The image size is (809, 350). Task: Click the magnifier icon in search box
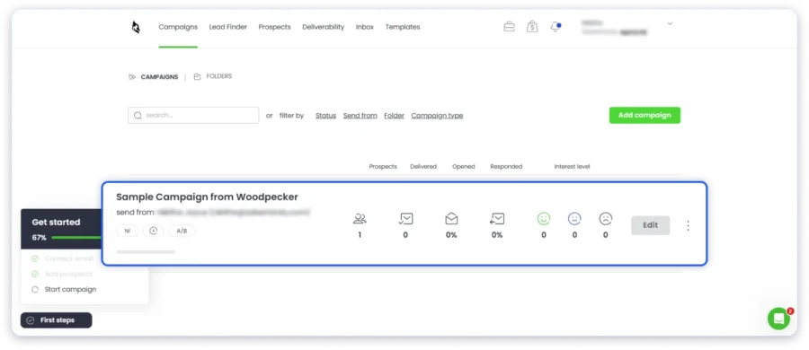tap(138, 116)
